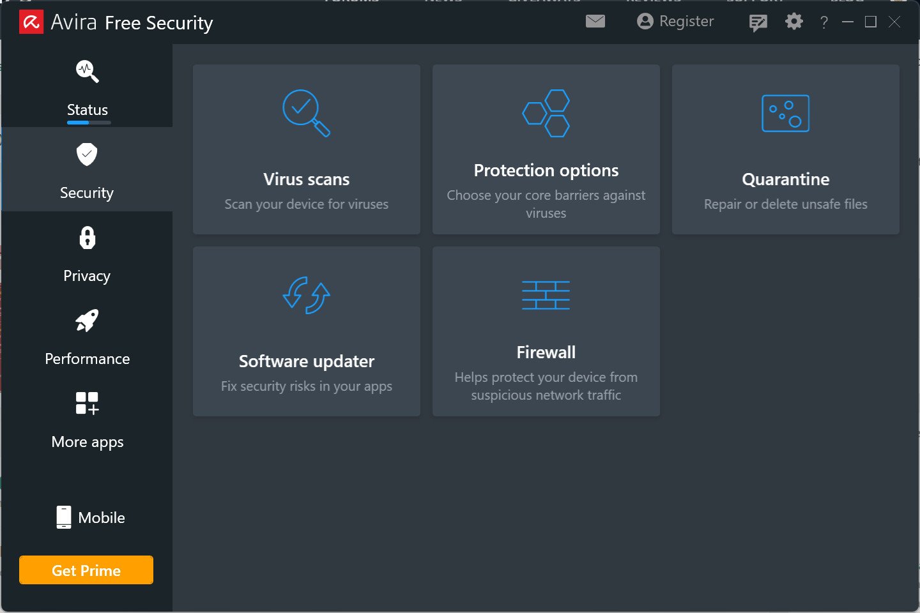
Task: Click the Register account link
Action: (676, 22)
